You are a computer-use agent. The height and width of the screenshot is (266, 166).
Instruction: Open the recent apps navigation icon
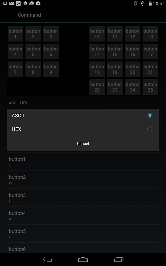[x=119, y=260]
